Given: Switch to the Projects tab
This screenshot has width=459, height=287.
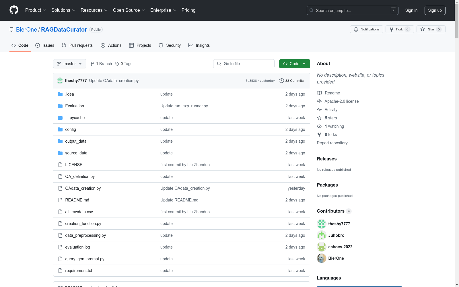Looking at the screenshot, I should (x=140, y=45).
